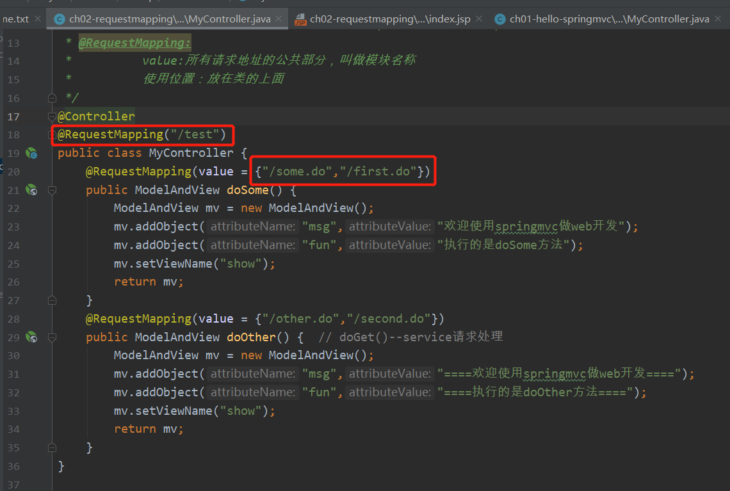
Task: Click the 使用位置 comment on line 15
Action: pyautogui.click(x=213, y=78)
